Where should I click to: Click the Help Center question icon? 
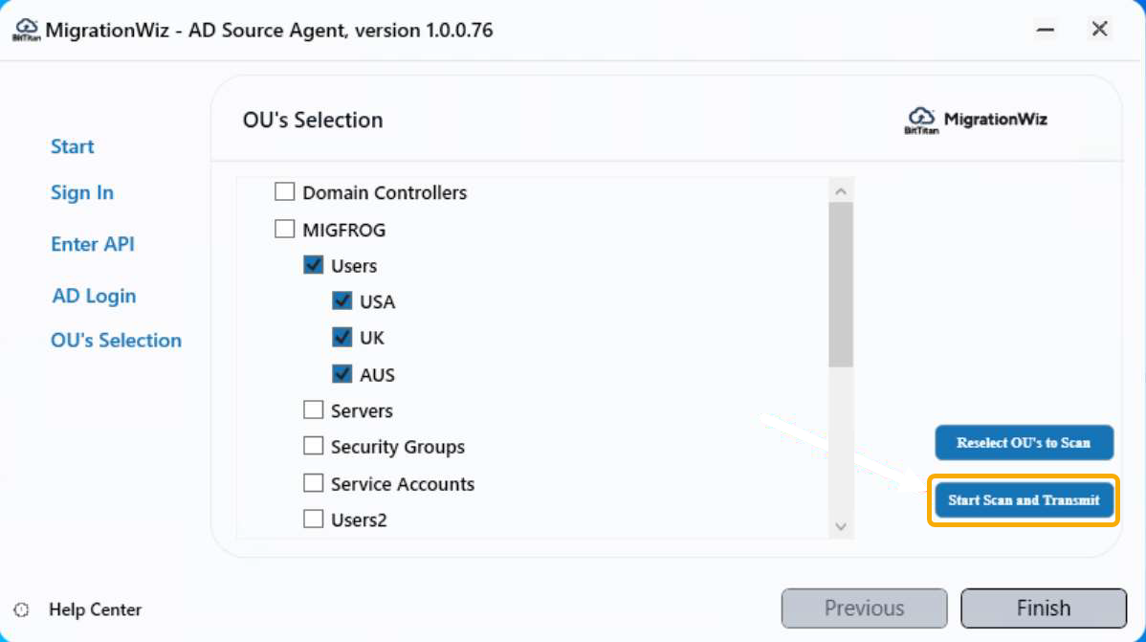22,609
